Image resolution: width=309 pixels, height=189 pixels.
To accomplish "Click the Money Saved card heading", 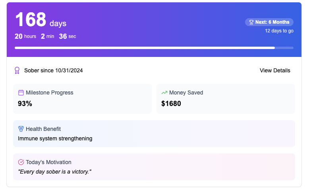I will tap(186, 93).
